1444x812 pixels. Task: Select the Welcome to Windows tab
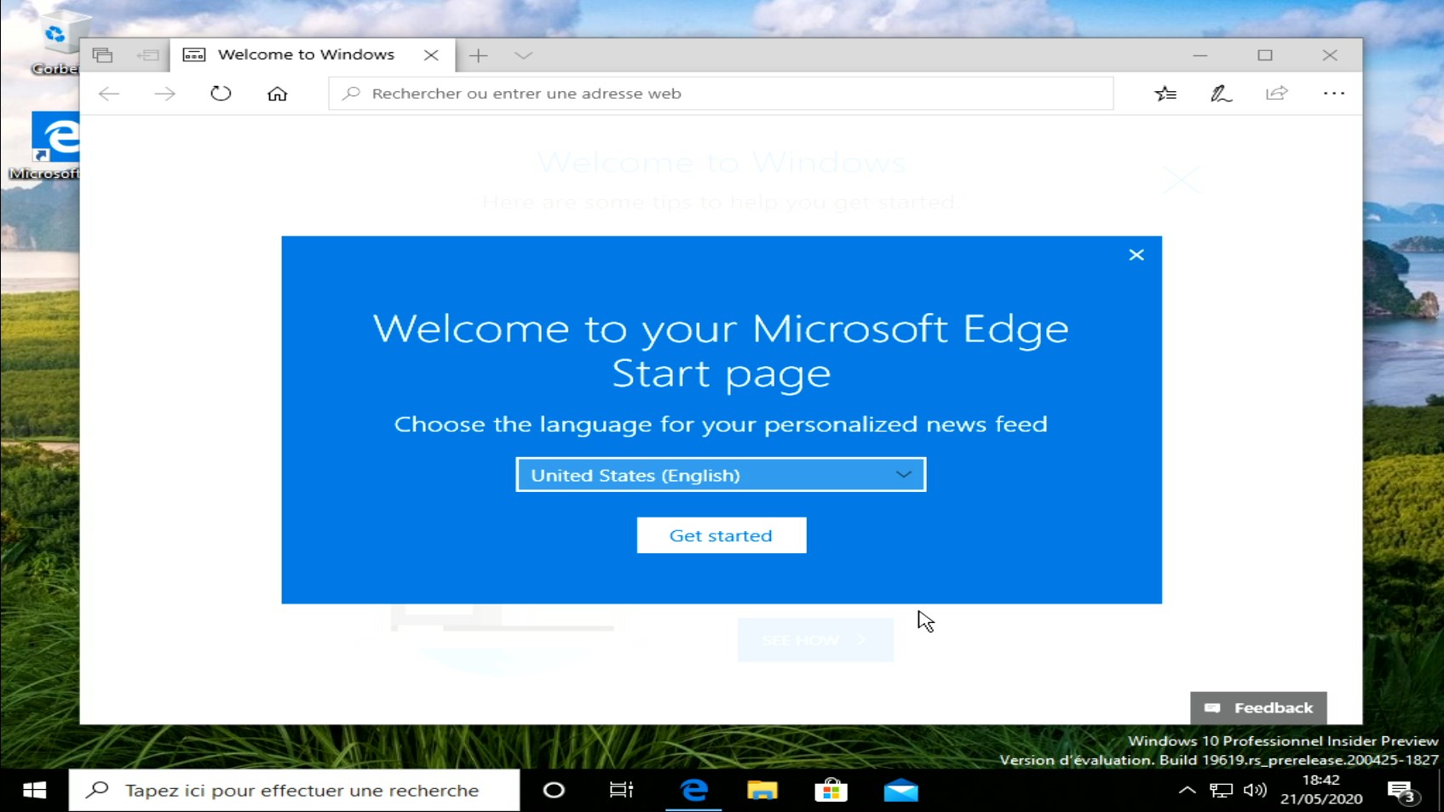pos(312,55)
